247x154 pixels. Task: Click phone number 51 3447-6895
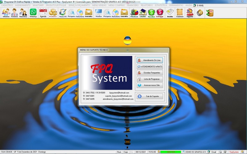pyautogui.click(x=89, y=99)
